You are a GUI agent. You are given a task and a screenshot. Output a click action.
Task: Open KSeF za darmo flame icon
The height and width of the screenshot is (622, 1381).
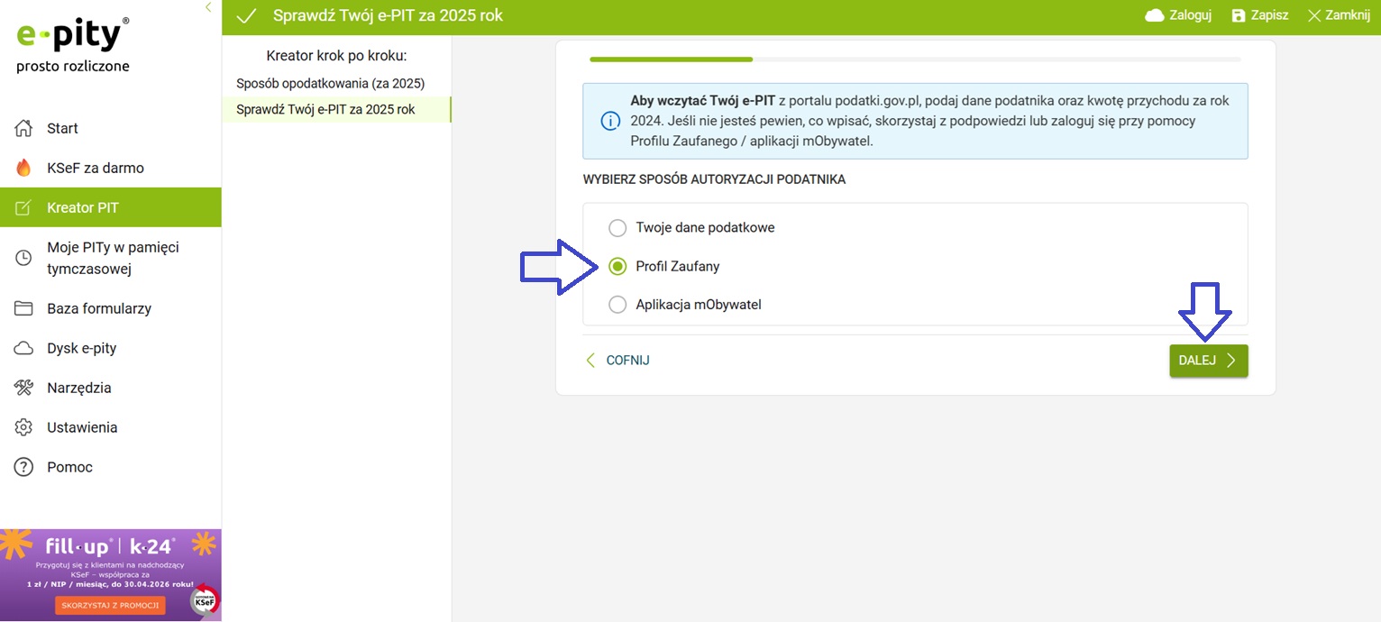(24, 168)
